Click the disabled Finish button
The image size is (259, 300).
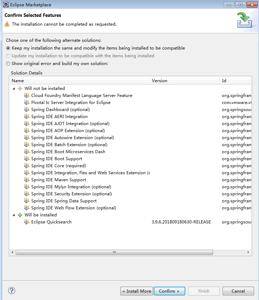[x=204, y=291]
